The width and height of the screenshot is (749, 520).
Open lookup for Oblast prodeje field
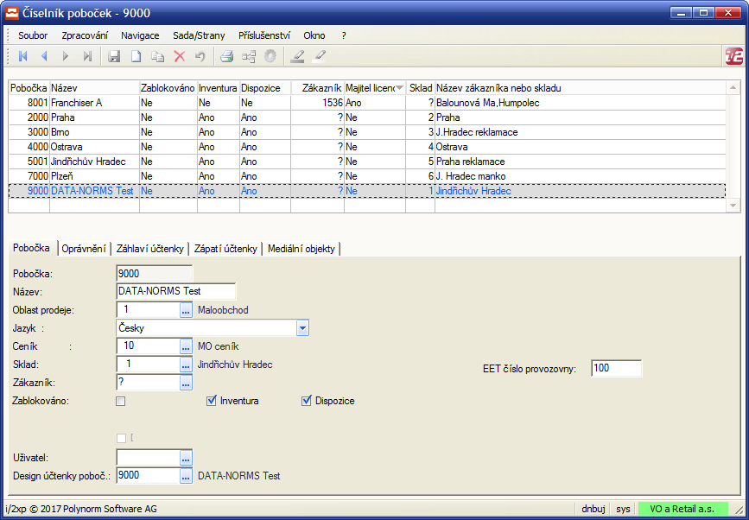pos(186,310)
